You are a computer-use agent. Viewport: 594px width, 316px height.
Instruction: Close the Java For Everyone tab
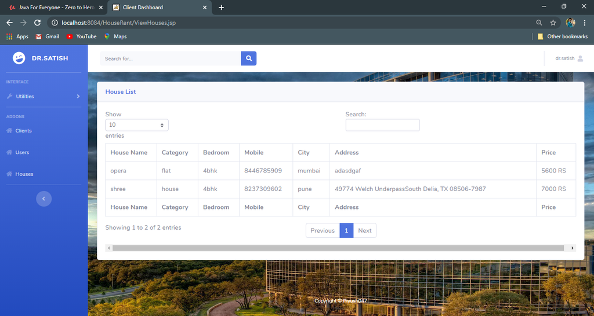[101, 8]
